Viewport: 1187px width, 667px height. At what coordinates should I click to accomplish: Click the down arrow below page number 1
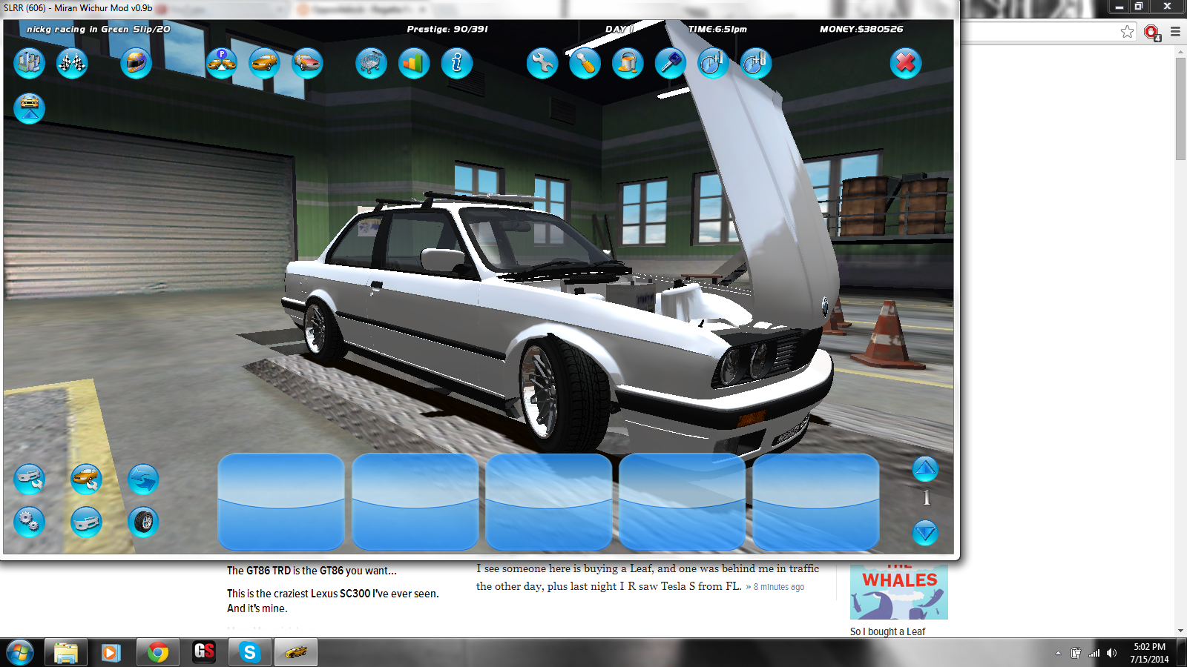pos(925,532)
